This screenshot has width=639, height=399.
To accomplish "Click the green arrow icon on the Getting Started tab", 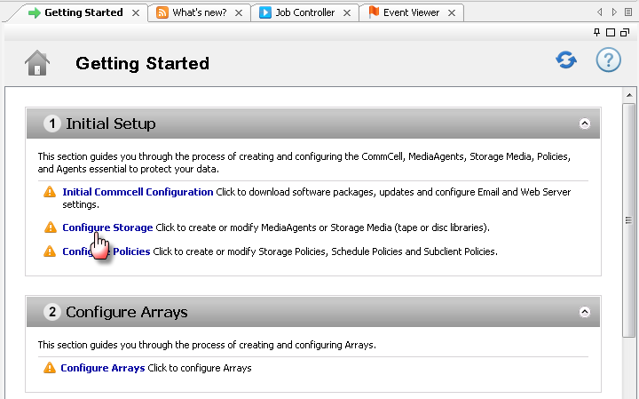I will coord(35,12).
